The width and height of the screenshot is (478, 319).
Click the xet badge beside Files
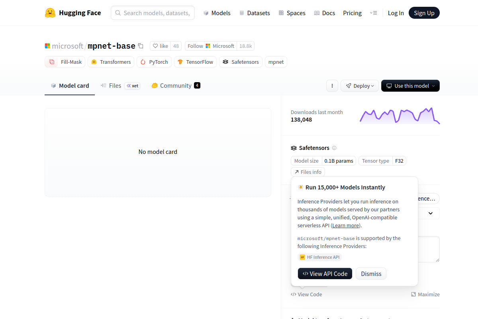click(132, 85)
